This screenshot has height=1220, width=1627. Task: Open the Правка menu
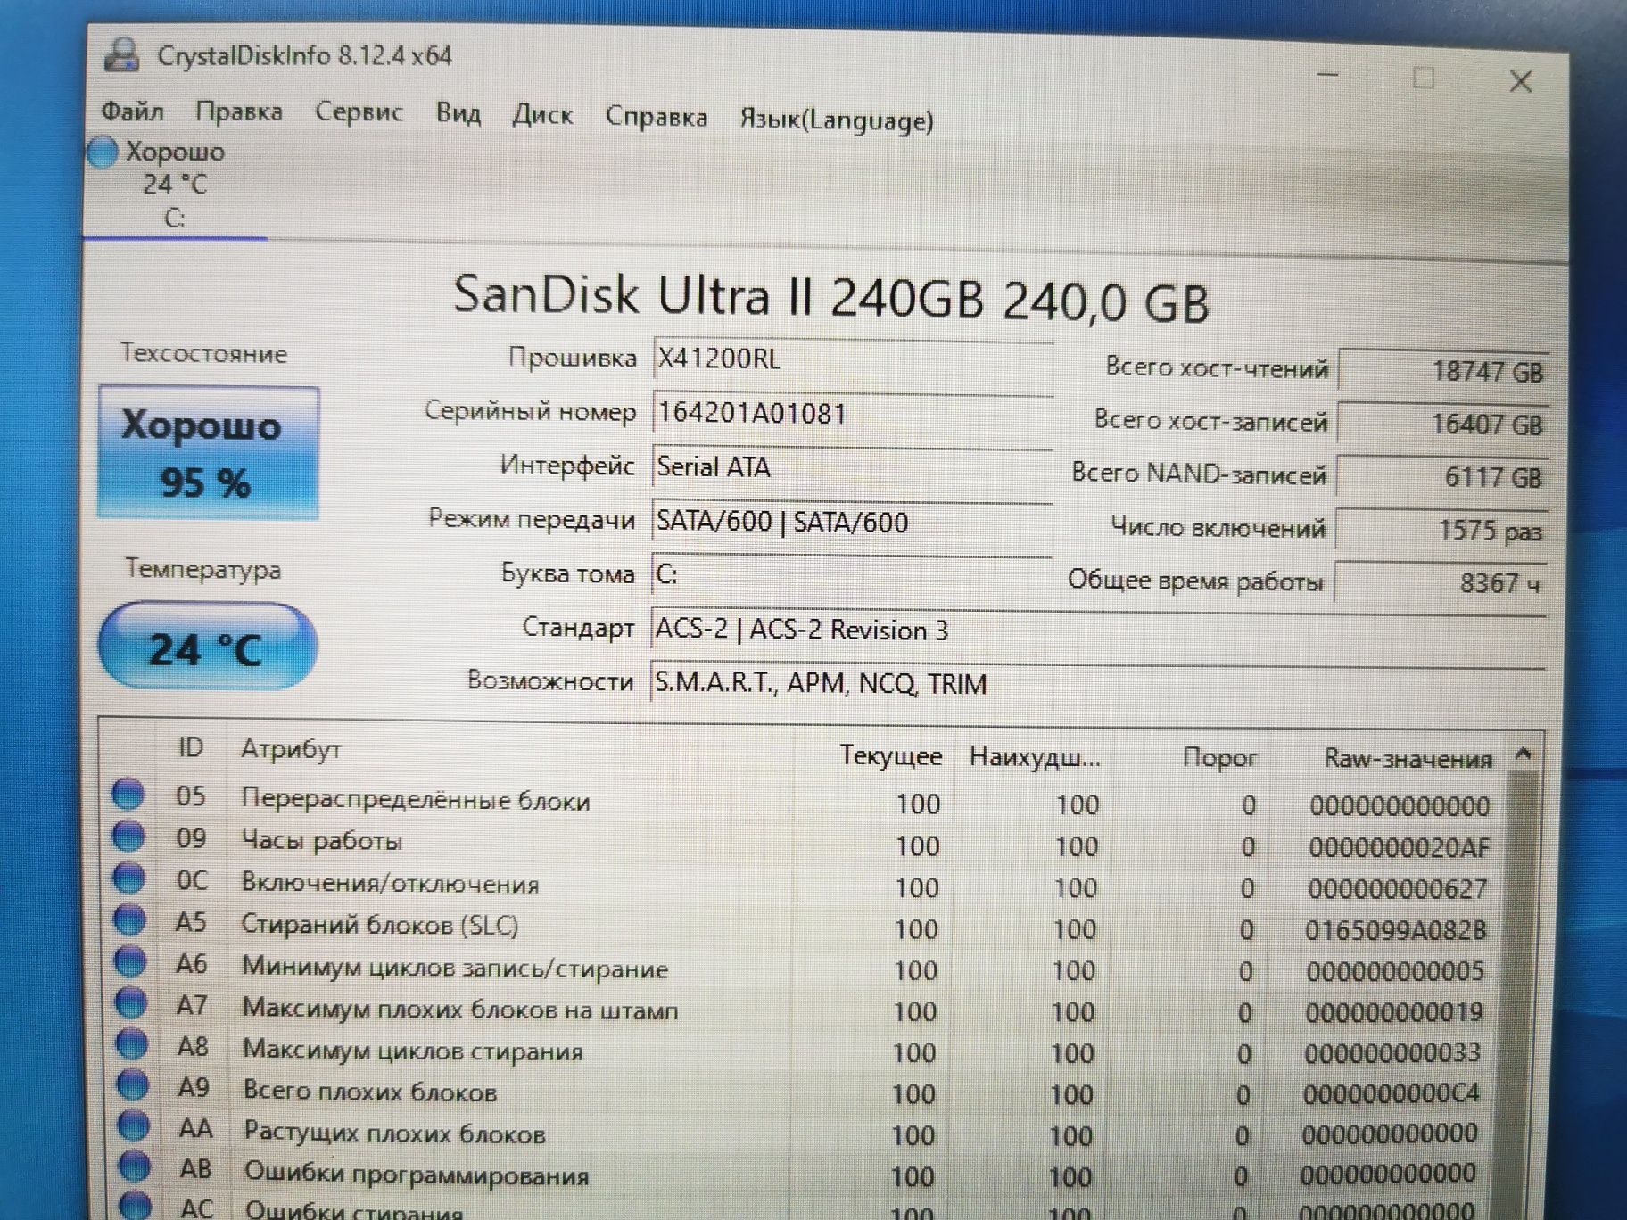pyautogui.click(x=239, y=111)
